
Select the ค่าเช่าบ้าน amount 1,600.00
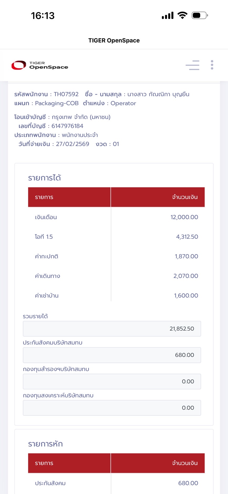[186, 296]
